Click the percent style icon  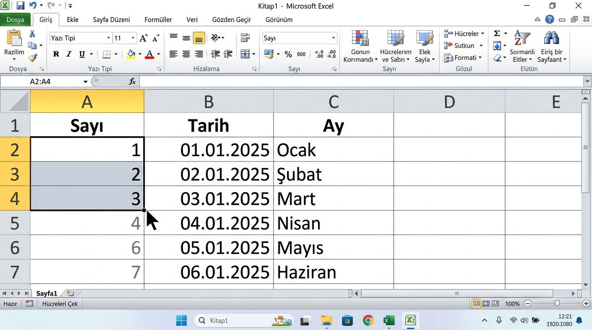tap(288, 54)
